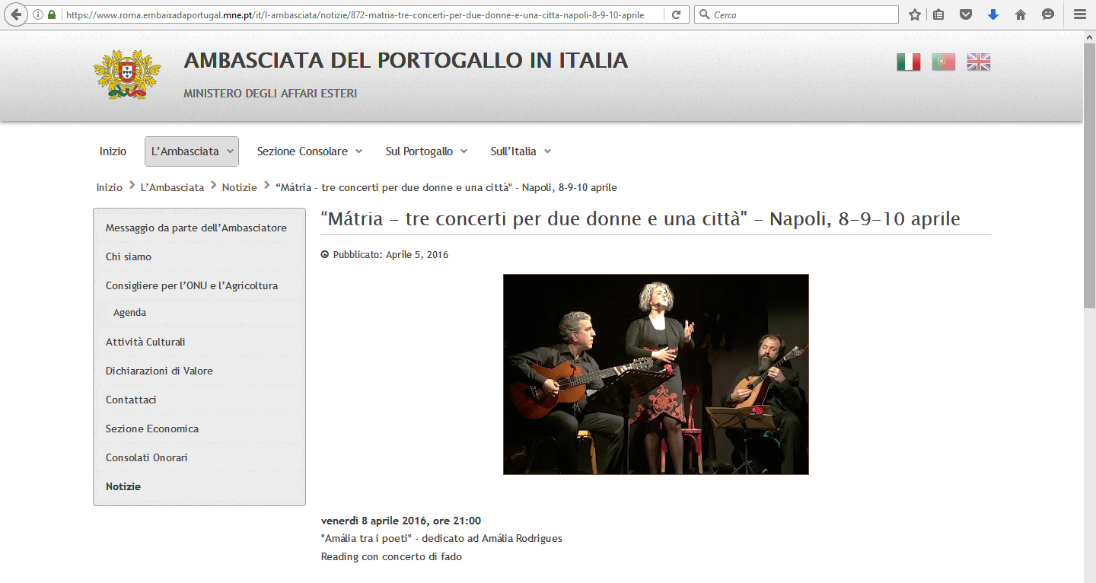Click 'Amália tra i poeti' line
The image size is (1096, 583).
[441, 539]
